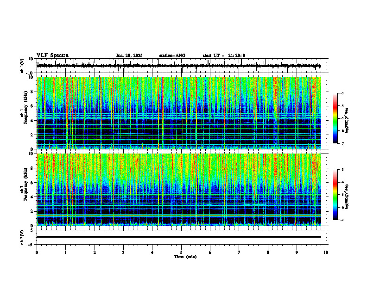Image resolution: width=367 pixels, height=283 pixels.
Task: Click the "8" kHz tick on ch.2 spectrogram axis
Action: (32, 168)
